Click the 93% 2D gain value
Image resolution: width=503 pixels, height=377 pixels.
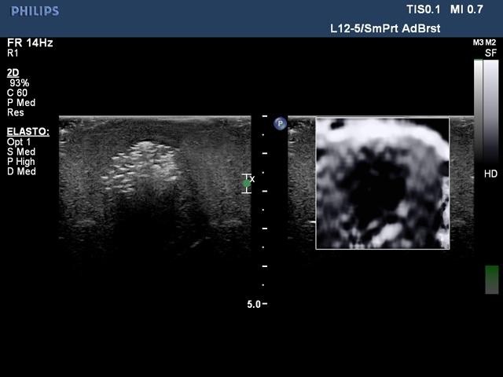coord(20,82)
